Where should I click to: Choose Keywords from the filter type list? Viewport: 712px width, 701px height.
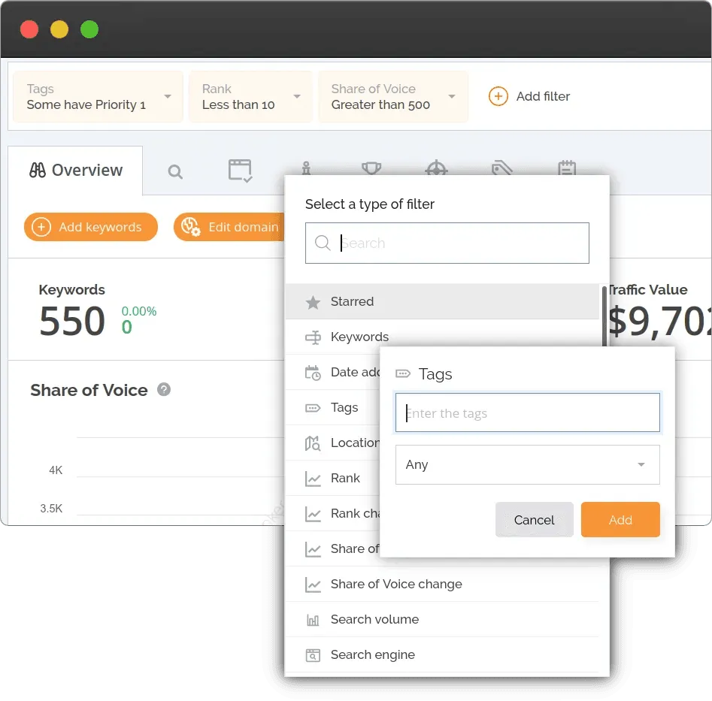pyautogui.click(x=359, y=337)
